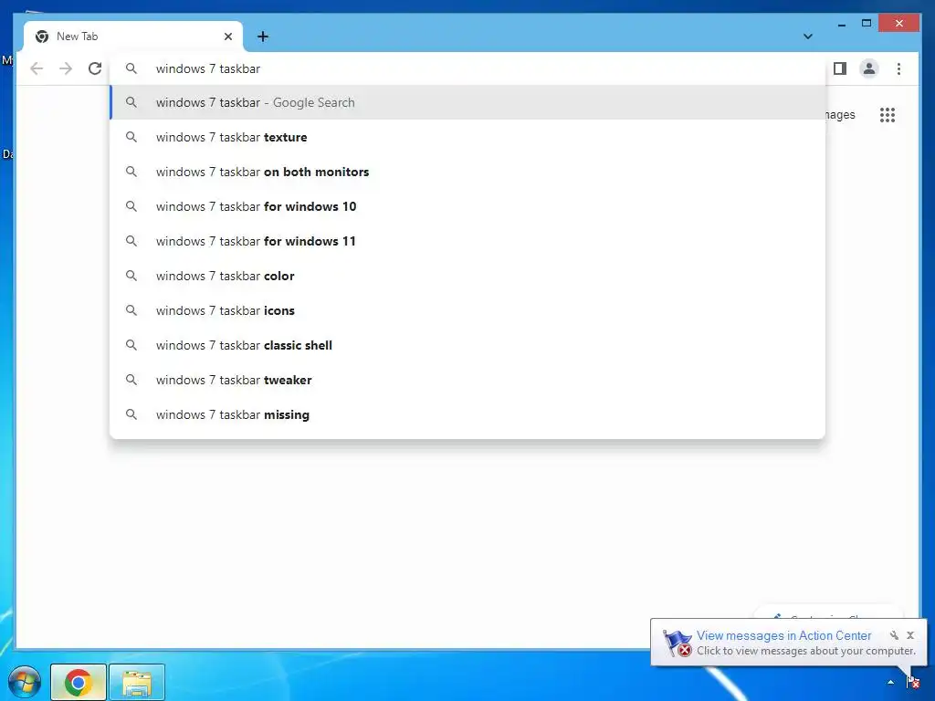Image resolution: width=935 pixels, height=701 pixels.
Task: Click search icon beside 'taskbar missing' suggestion
Action: pos(131,414)
